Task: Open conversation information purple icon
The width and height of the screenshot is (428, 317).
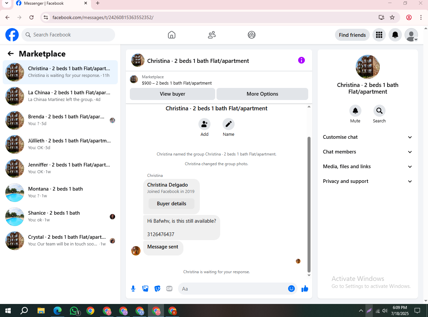Action: tap(302, 60)
